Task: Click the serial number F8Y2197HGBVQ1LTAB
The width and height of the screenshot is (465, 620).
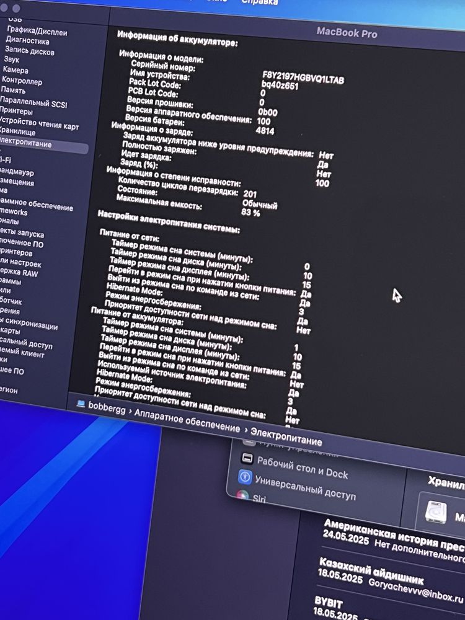Action: (x=303, y=77)
